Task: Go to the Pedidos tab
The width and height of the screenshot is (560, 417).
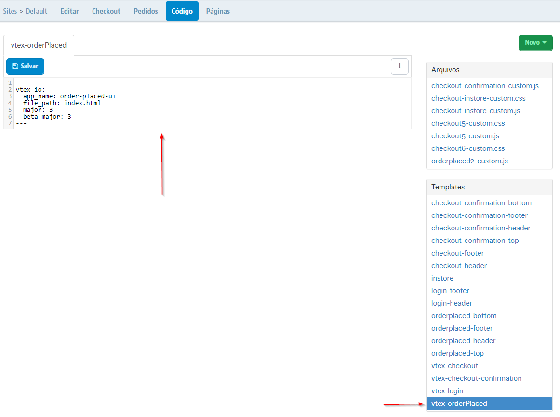Action: (x=146, y=11)
